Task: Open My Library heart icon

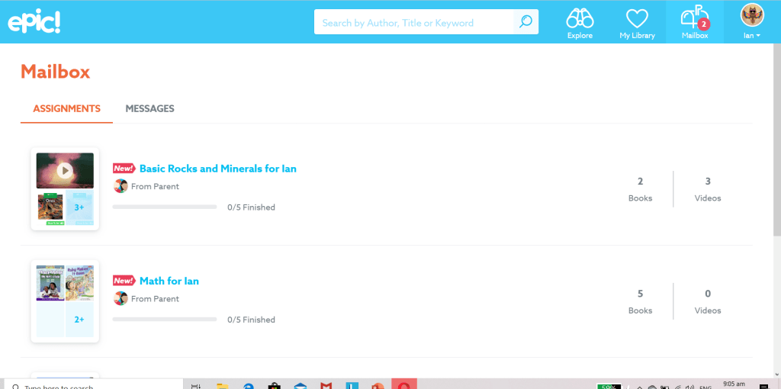Action: click(x=636, y=18)
